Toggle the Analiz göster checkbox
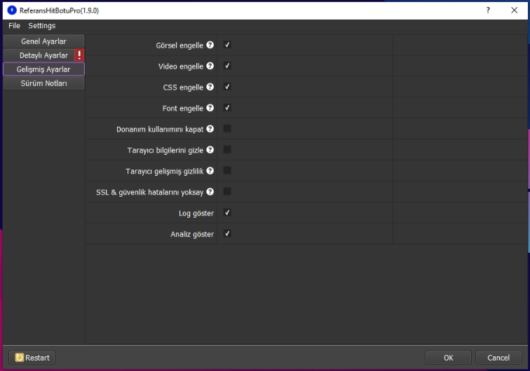Image resolution: width=530 pixels, height=371 pixels. pyautogui.click(x=227, y=234)
